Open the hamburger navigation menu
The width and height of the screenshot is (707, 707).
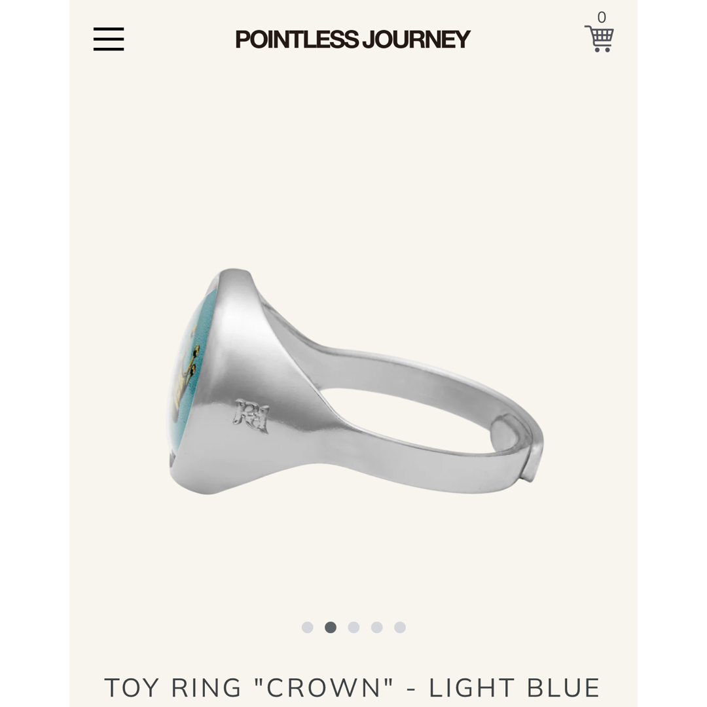click(x=109, y=39)
